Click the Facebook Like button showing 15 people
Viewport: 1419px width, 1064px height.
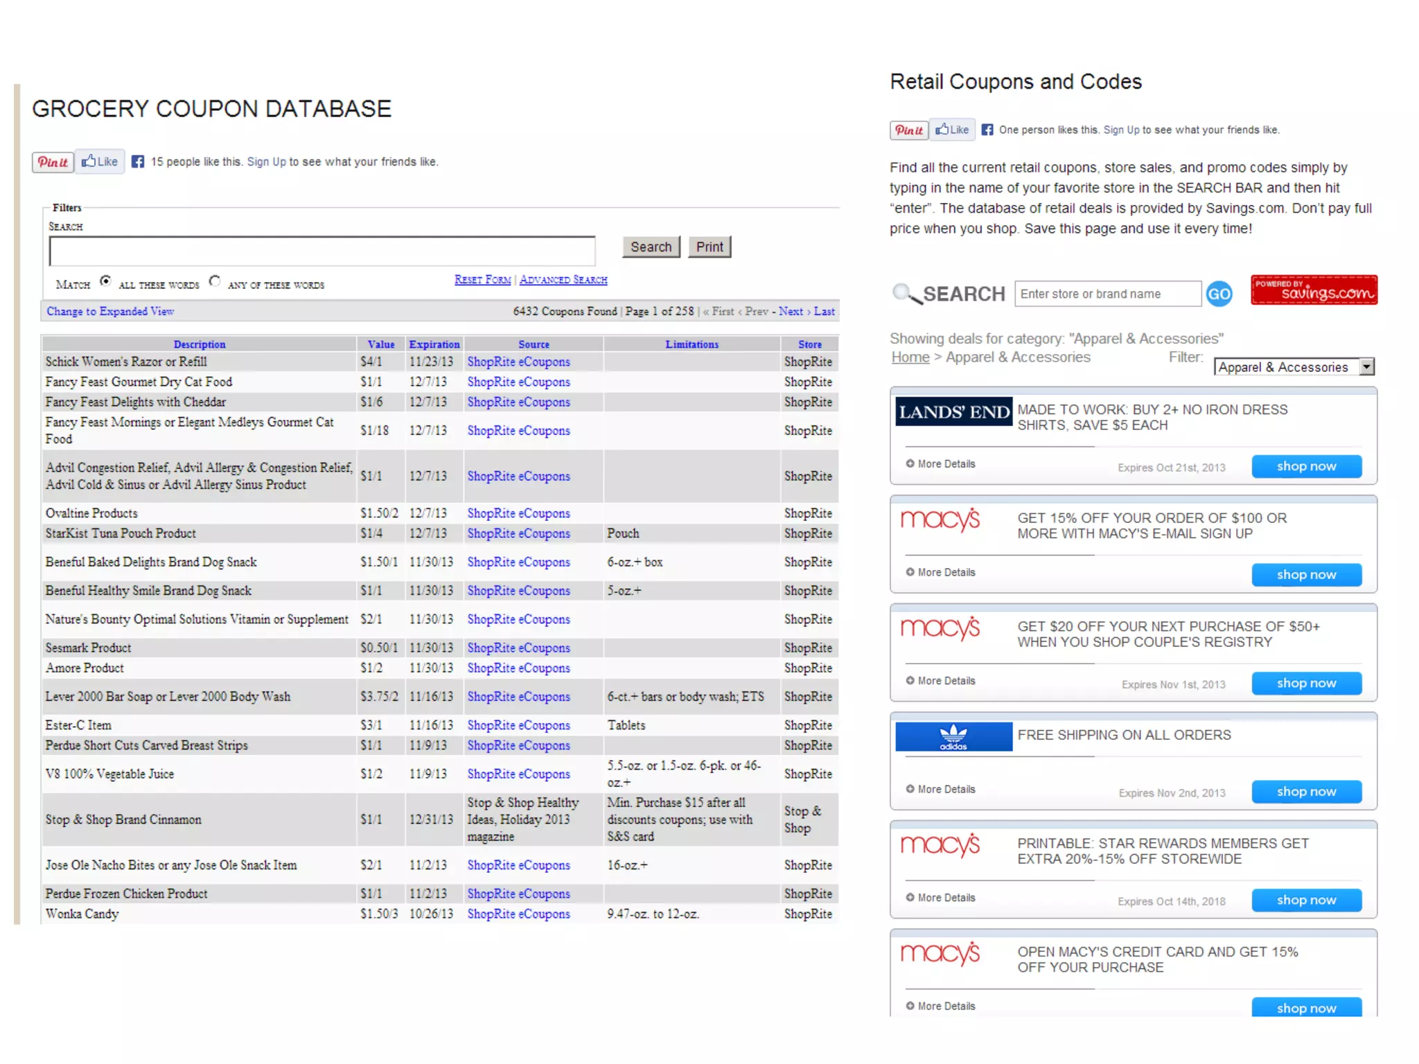[x=100, y=161]
